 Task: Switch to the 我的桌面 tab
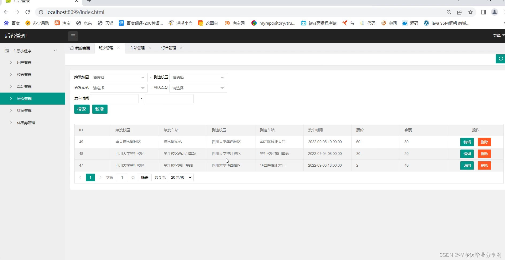(x=80, y=48)
